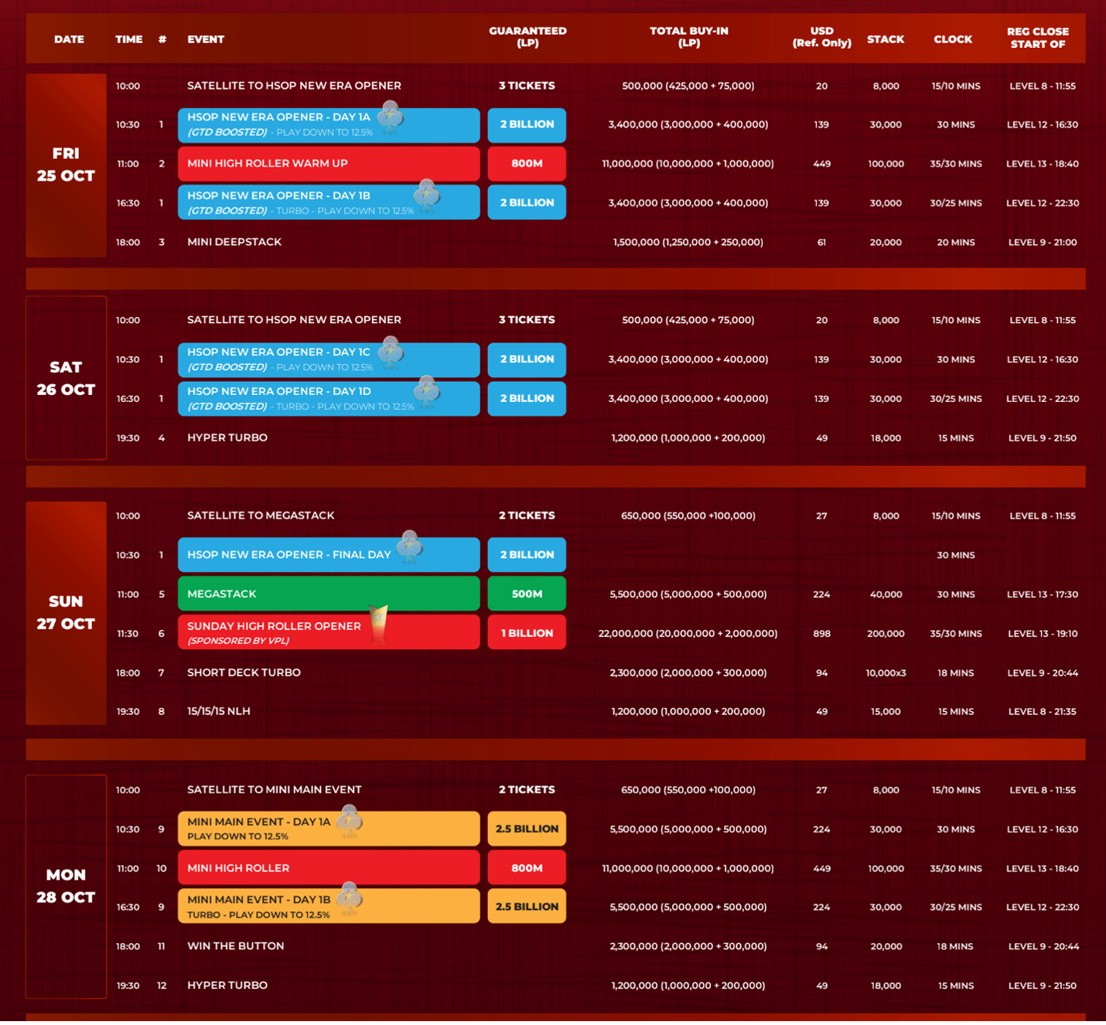1106x1025 pixels.
Task: Click the GUARANTEED (LP) column header
Action: (x=527, y=37)
